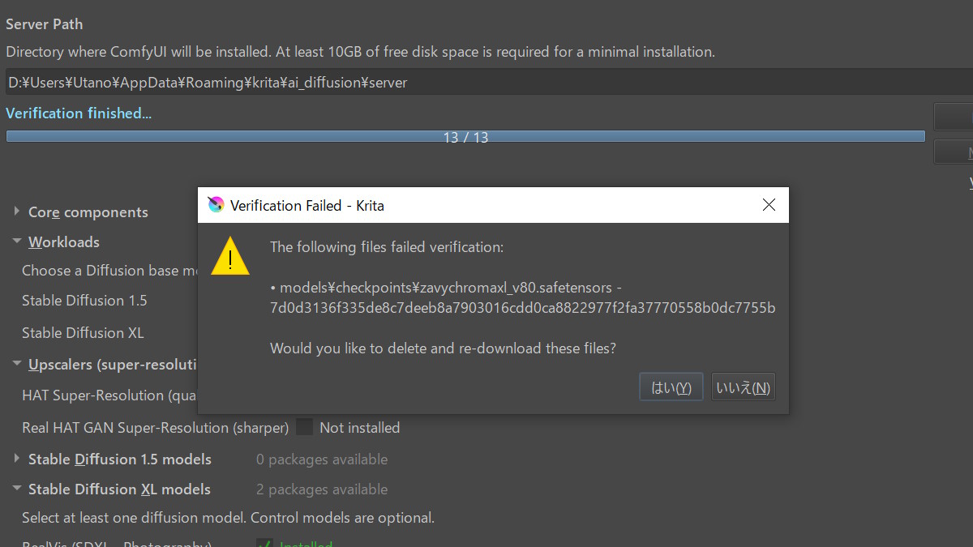The image size is (973, 547).
Task: Toggle Real HAT GAN Super-Resolution checkbox
Action: [304, 427]
